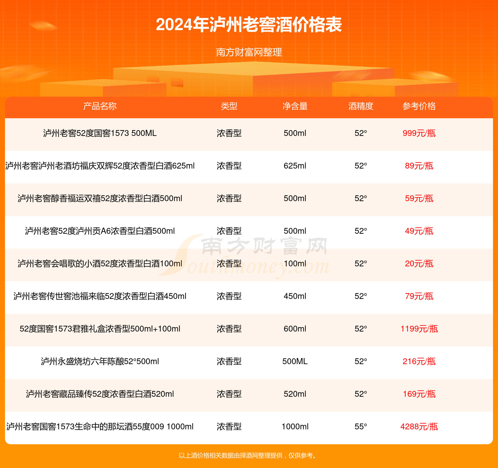
Task: Select 52度国窖1573君雅礼盒 product name
Action: coord(100,329)
